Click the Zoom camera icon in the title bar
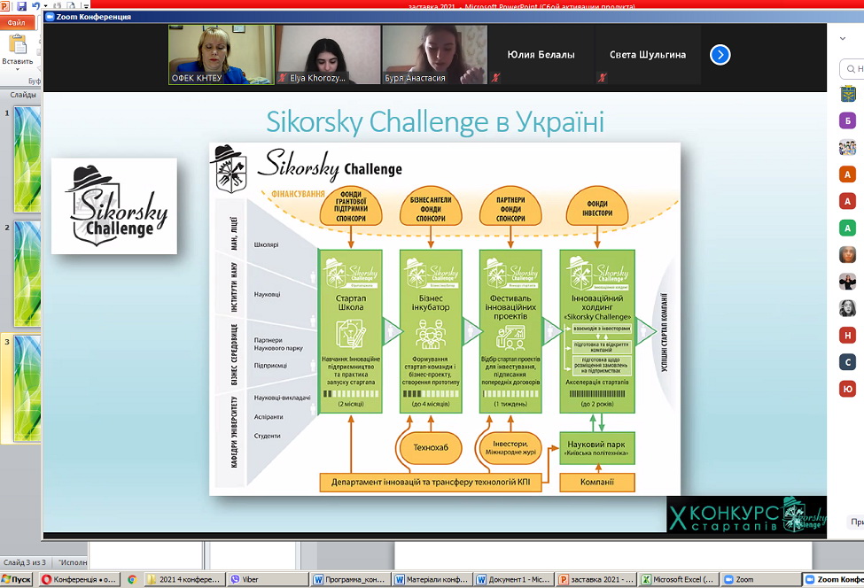This screenshot has height=588, width=864. pyautogui.click(x=50, y=17)
